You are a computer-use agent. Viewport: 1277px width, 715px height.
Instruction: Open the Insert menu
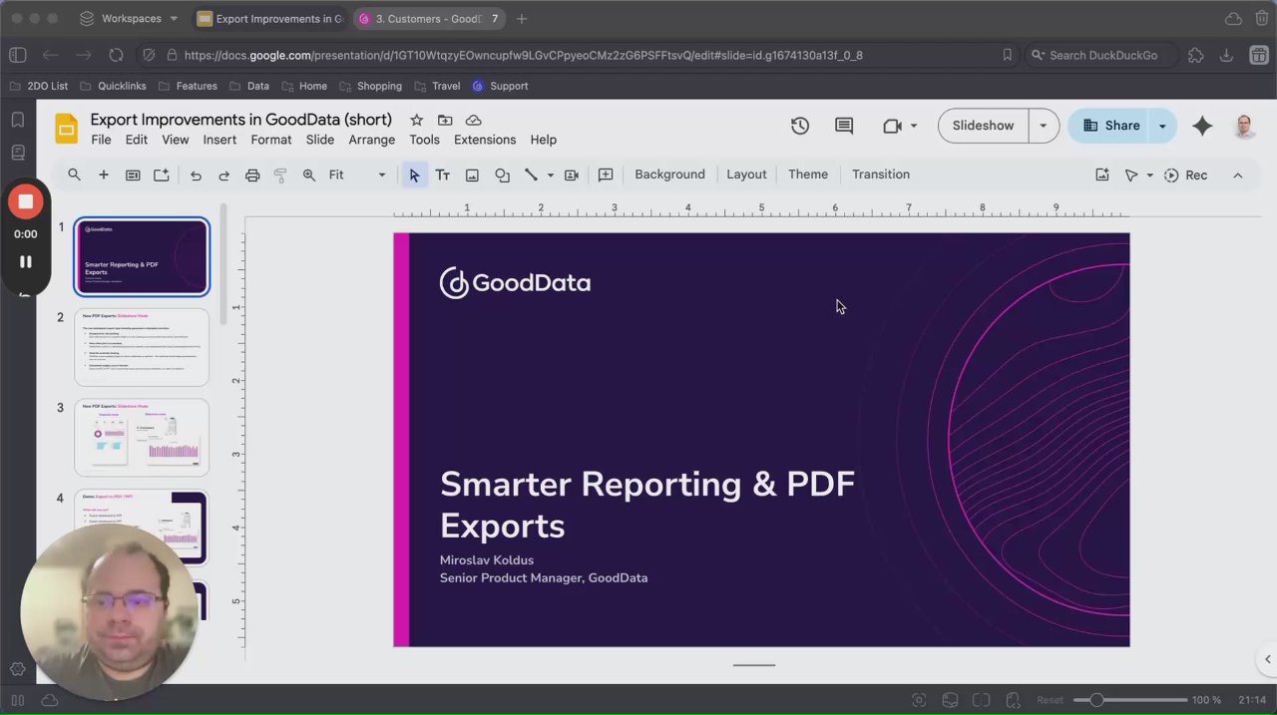point(219,140)
